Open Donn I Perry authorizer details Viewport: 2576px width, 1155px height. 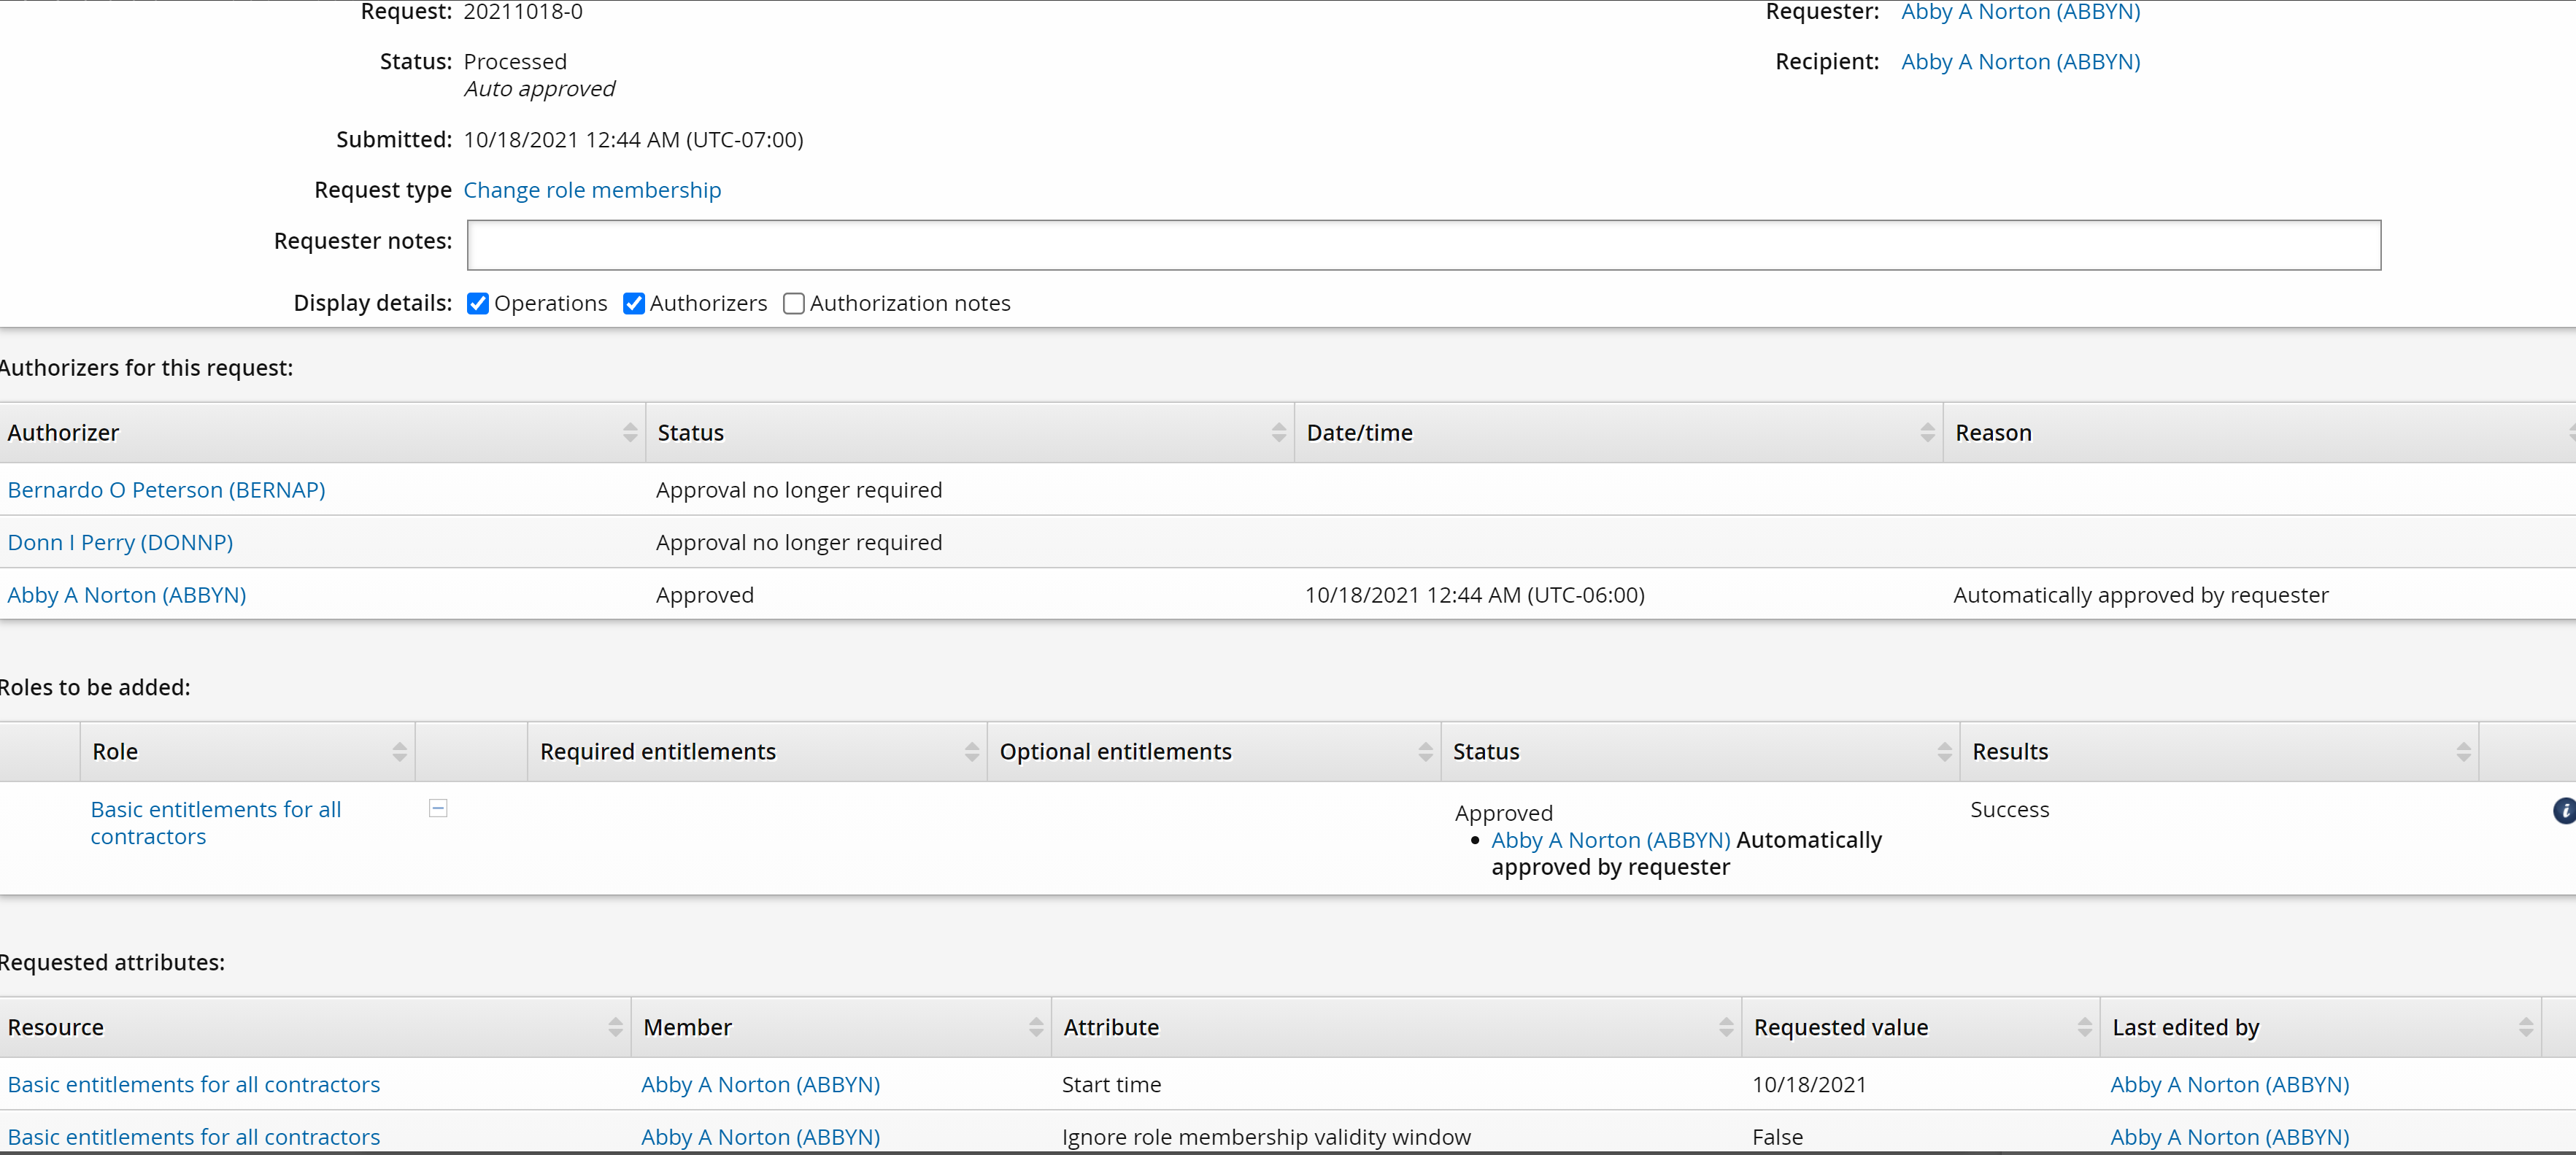point(120,542)
